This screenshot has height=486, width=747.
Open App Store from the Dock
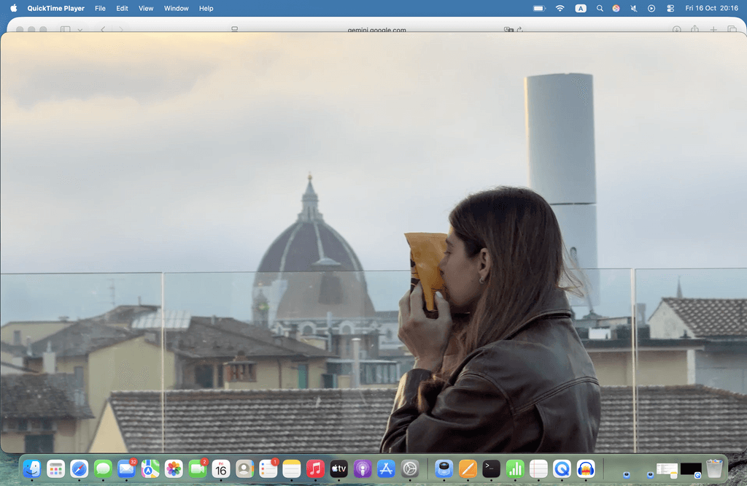pos(386,468)
